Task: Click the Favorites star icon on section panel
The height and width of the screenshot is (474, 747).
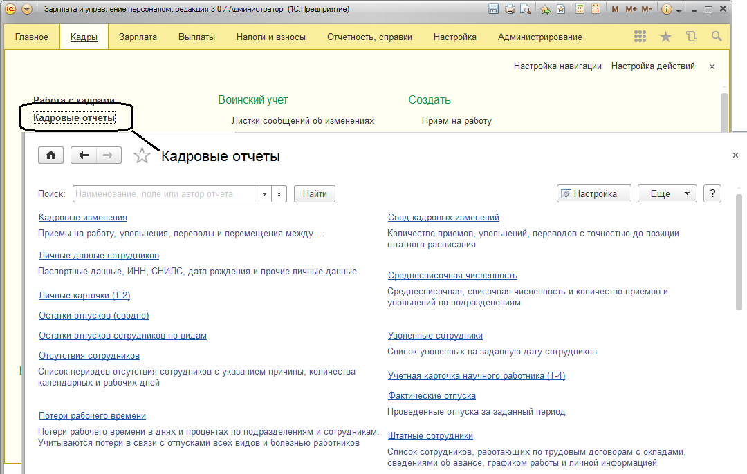Action: coord(665,37)
